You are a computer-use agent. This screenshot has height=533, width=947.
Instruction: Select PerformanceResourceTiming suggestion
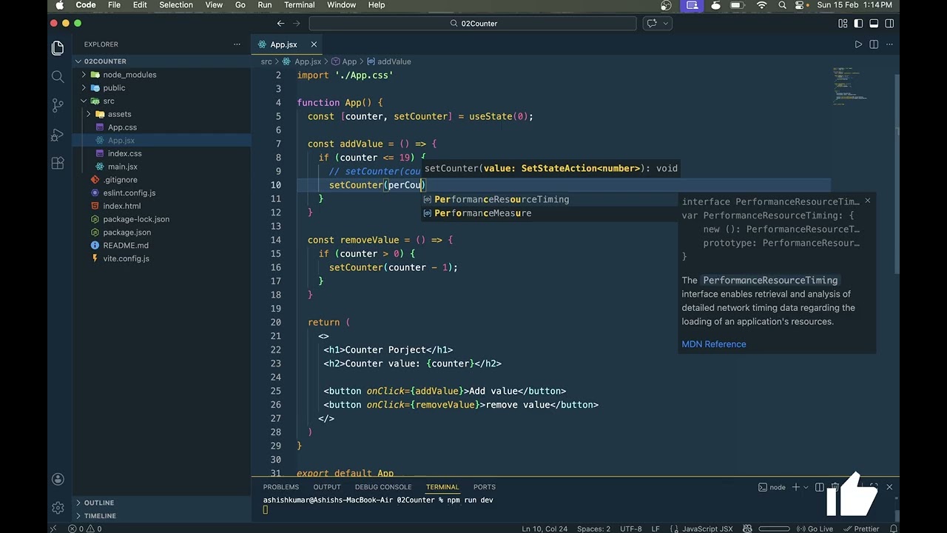pos(550,200)
